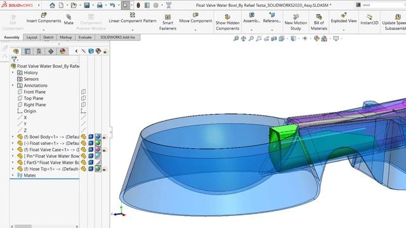Open the Evaluate tab

(x=85, y=37)
